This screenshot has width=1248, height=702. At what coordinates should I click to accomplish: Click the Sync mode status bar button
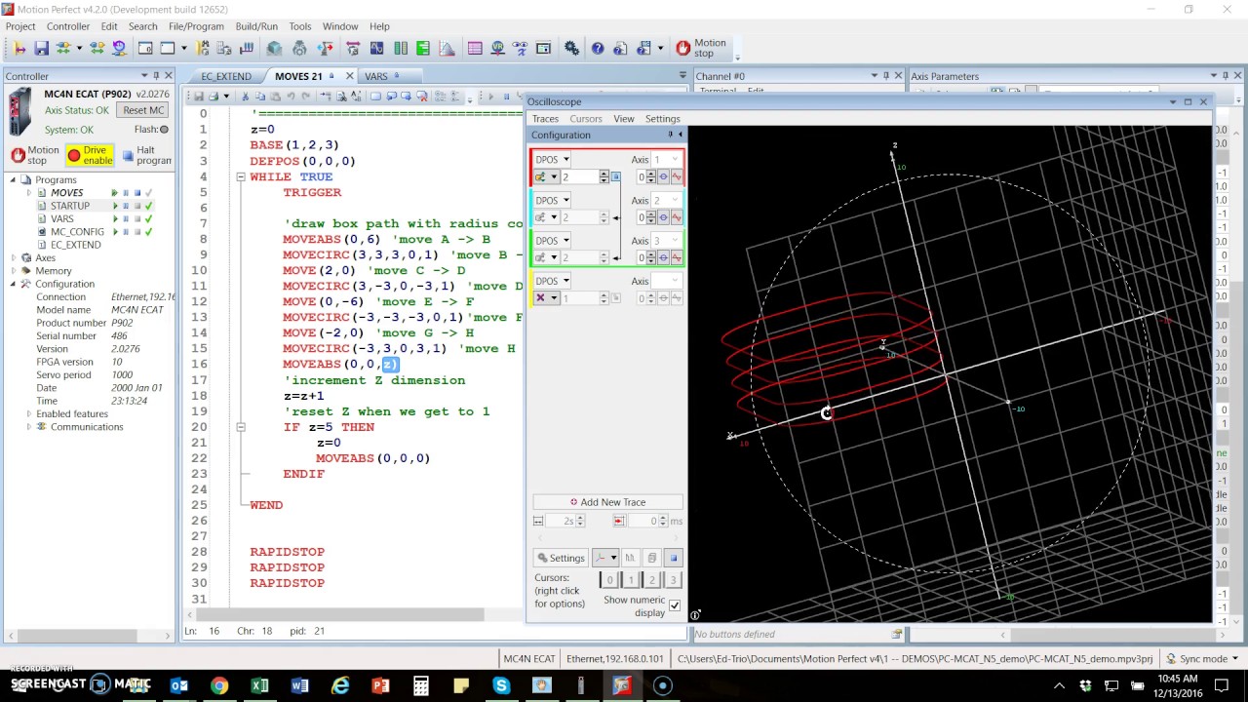tap(1202, 659)
